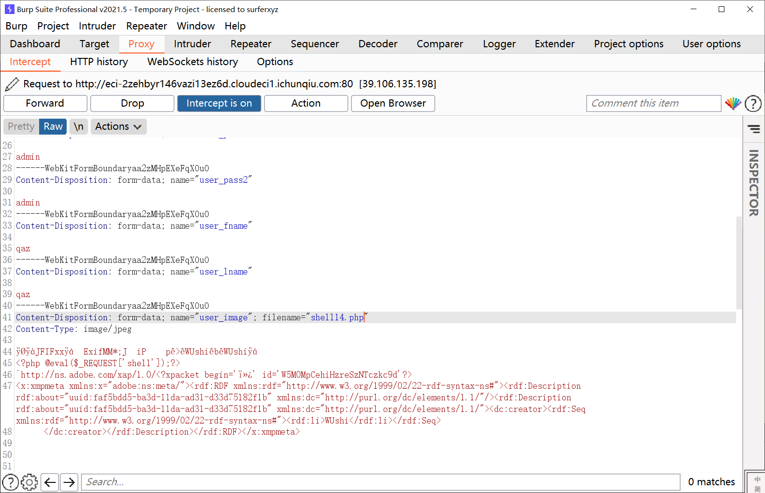The width and height of the screenshot is (765, 493).
Task: Click the JFIF Exif header line 44
Action: 137,352
